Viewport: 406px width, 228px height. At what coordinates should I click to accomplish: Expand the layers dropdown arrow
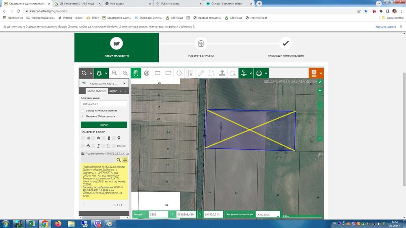106,73
